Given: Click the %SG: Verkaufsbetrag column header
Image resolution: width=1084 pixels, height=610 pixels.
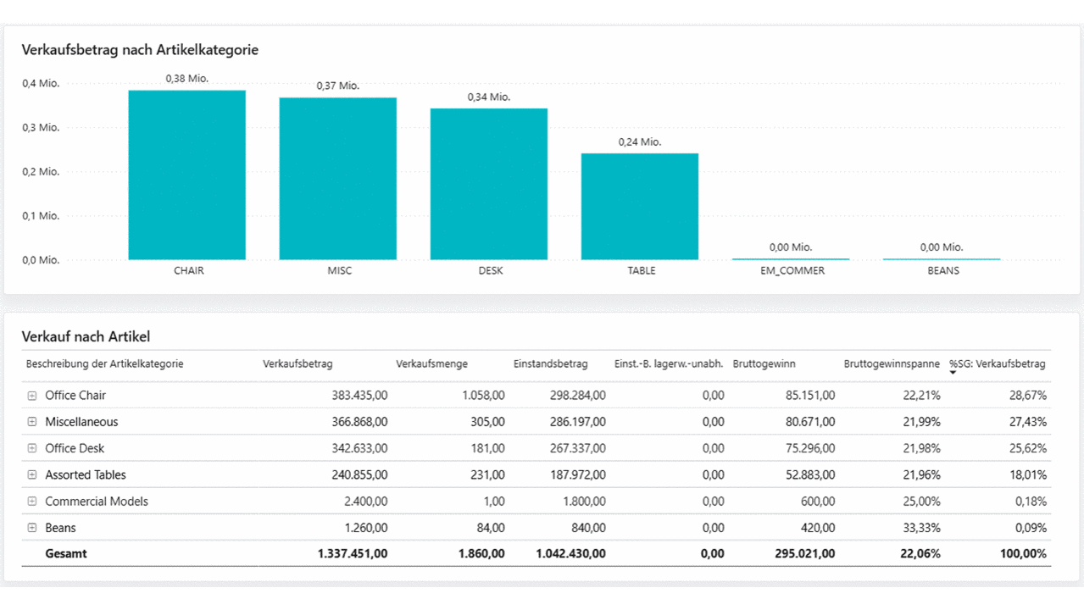Looking at the screenshot, I should coord(997,364).
